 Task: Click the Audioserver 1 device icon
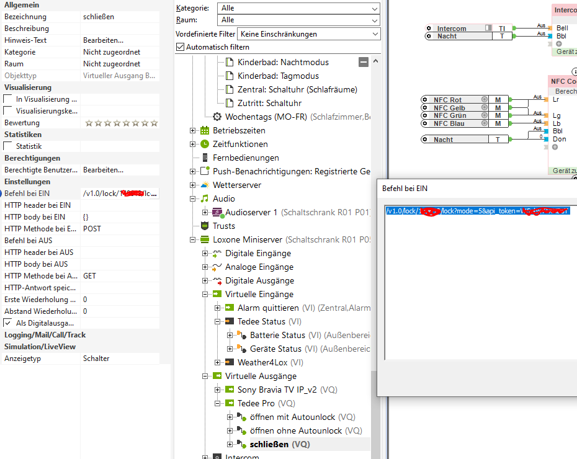[217, 212]
